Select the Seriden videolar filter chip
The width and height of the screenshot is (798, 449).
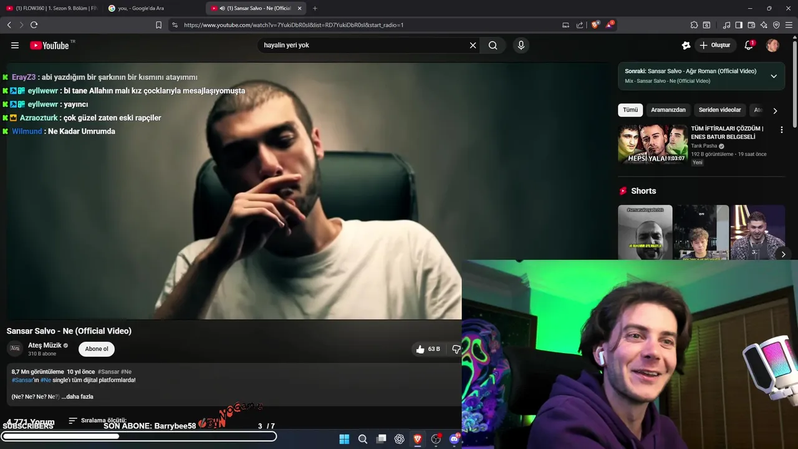point(720,110)
